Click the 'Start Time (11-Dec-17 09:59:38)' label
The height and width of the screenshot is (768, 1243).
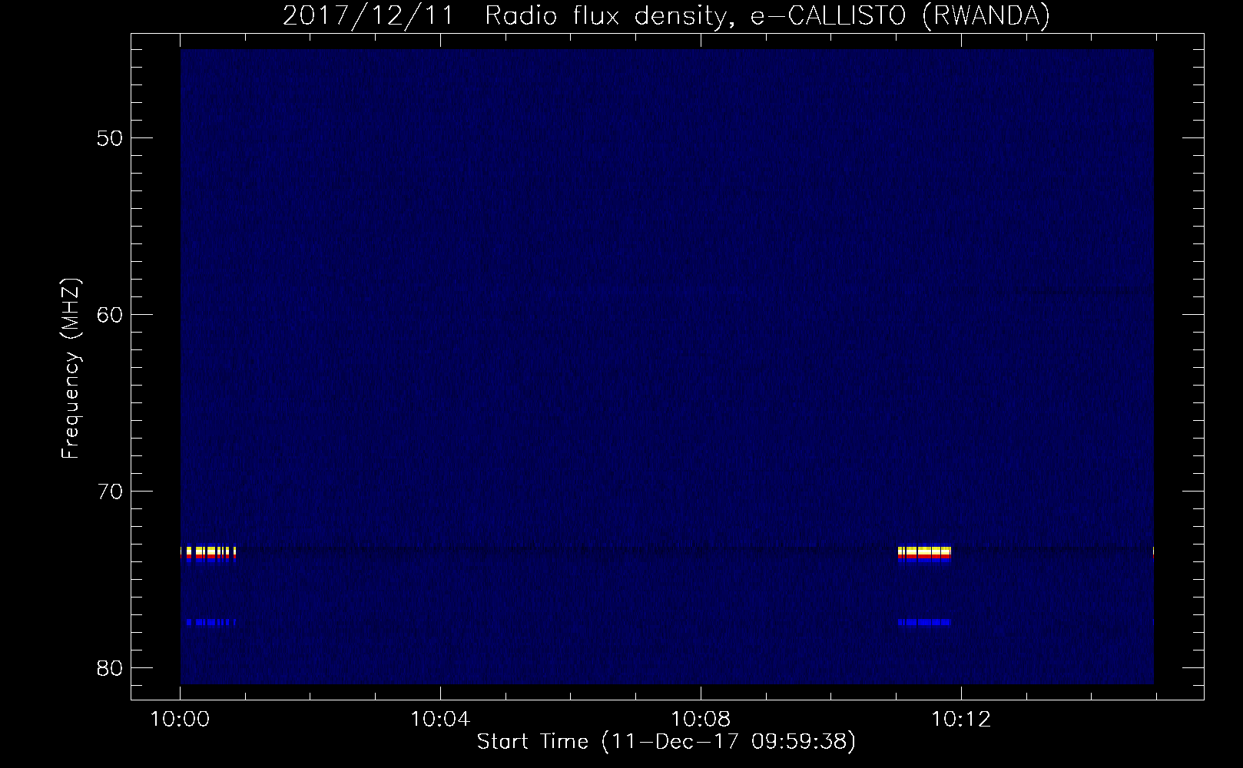666,742
